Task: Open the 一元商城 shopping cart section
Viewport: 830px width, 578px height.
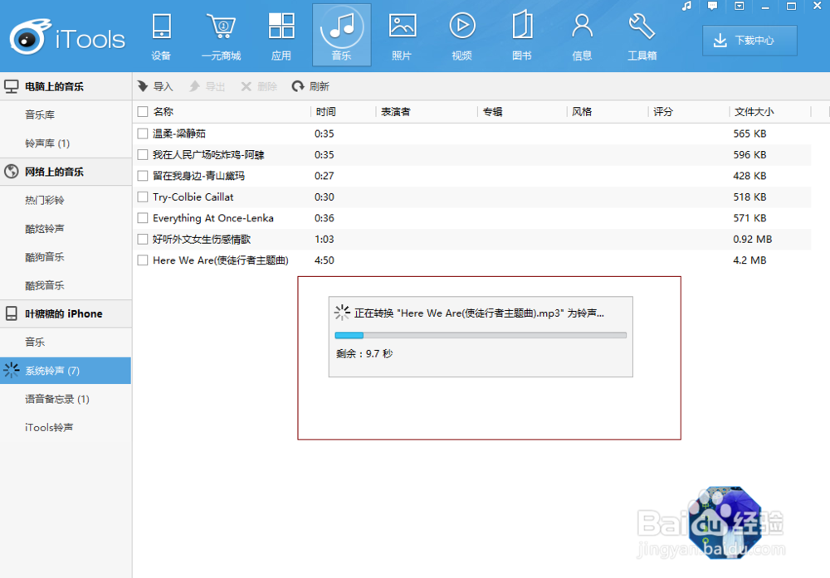Action: tap(222, 36)
